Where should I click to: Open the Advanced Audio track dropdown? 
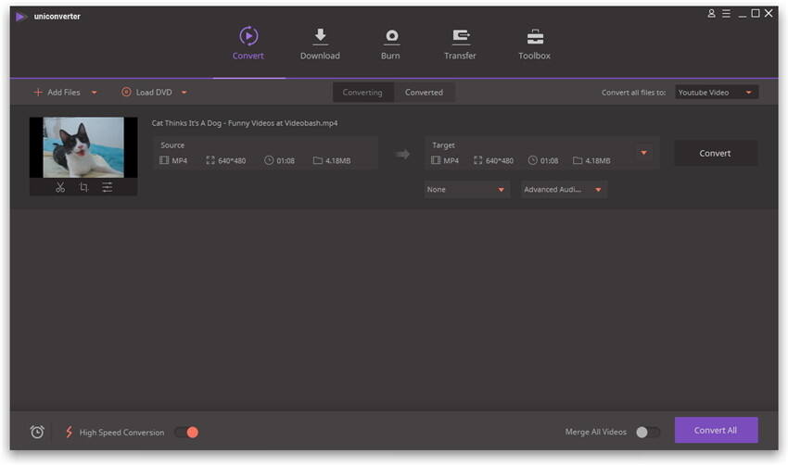click(x=564, y=189)
